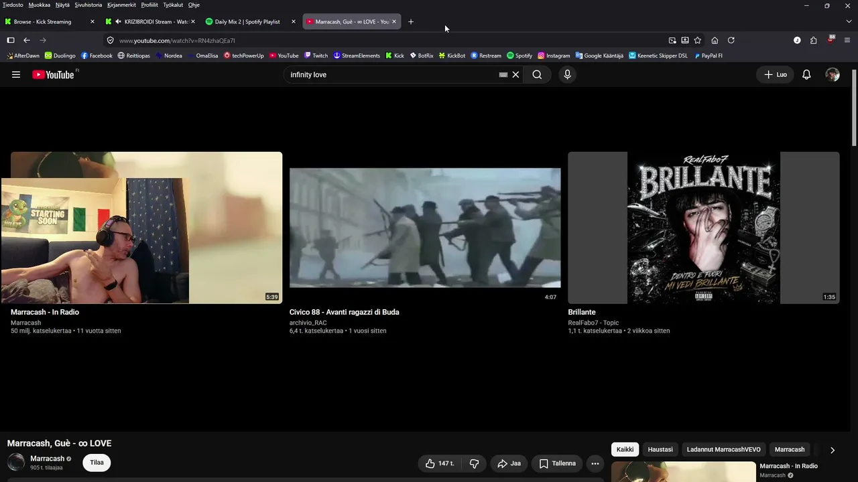Bookmark this page with the star
The image size is (858, 482).
pos(698,40)
